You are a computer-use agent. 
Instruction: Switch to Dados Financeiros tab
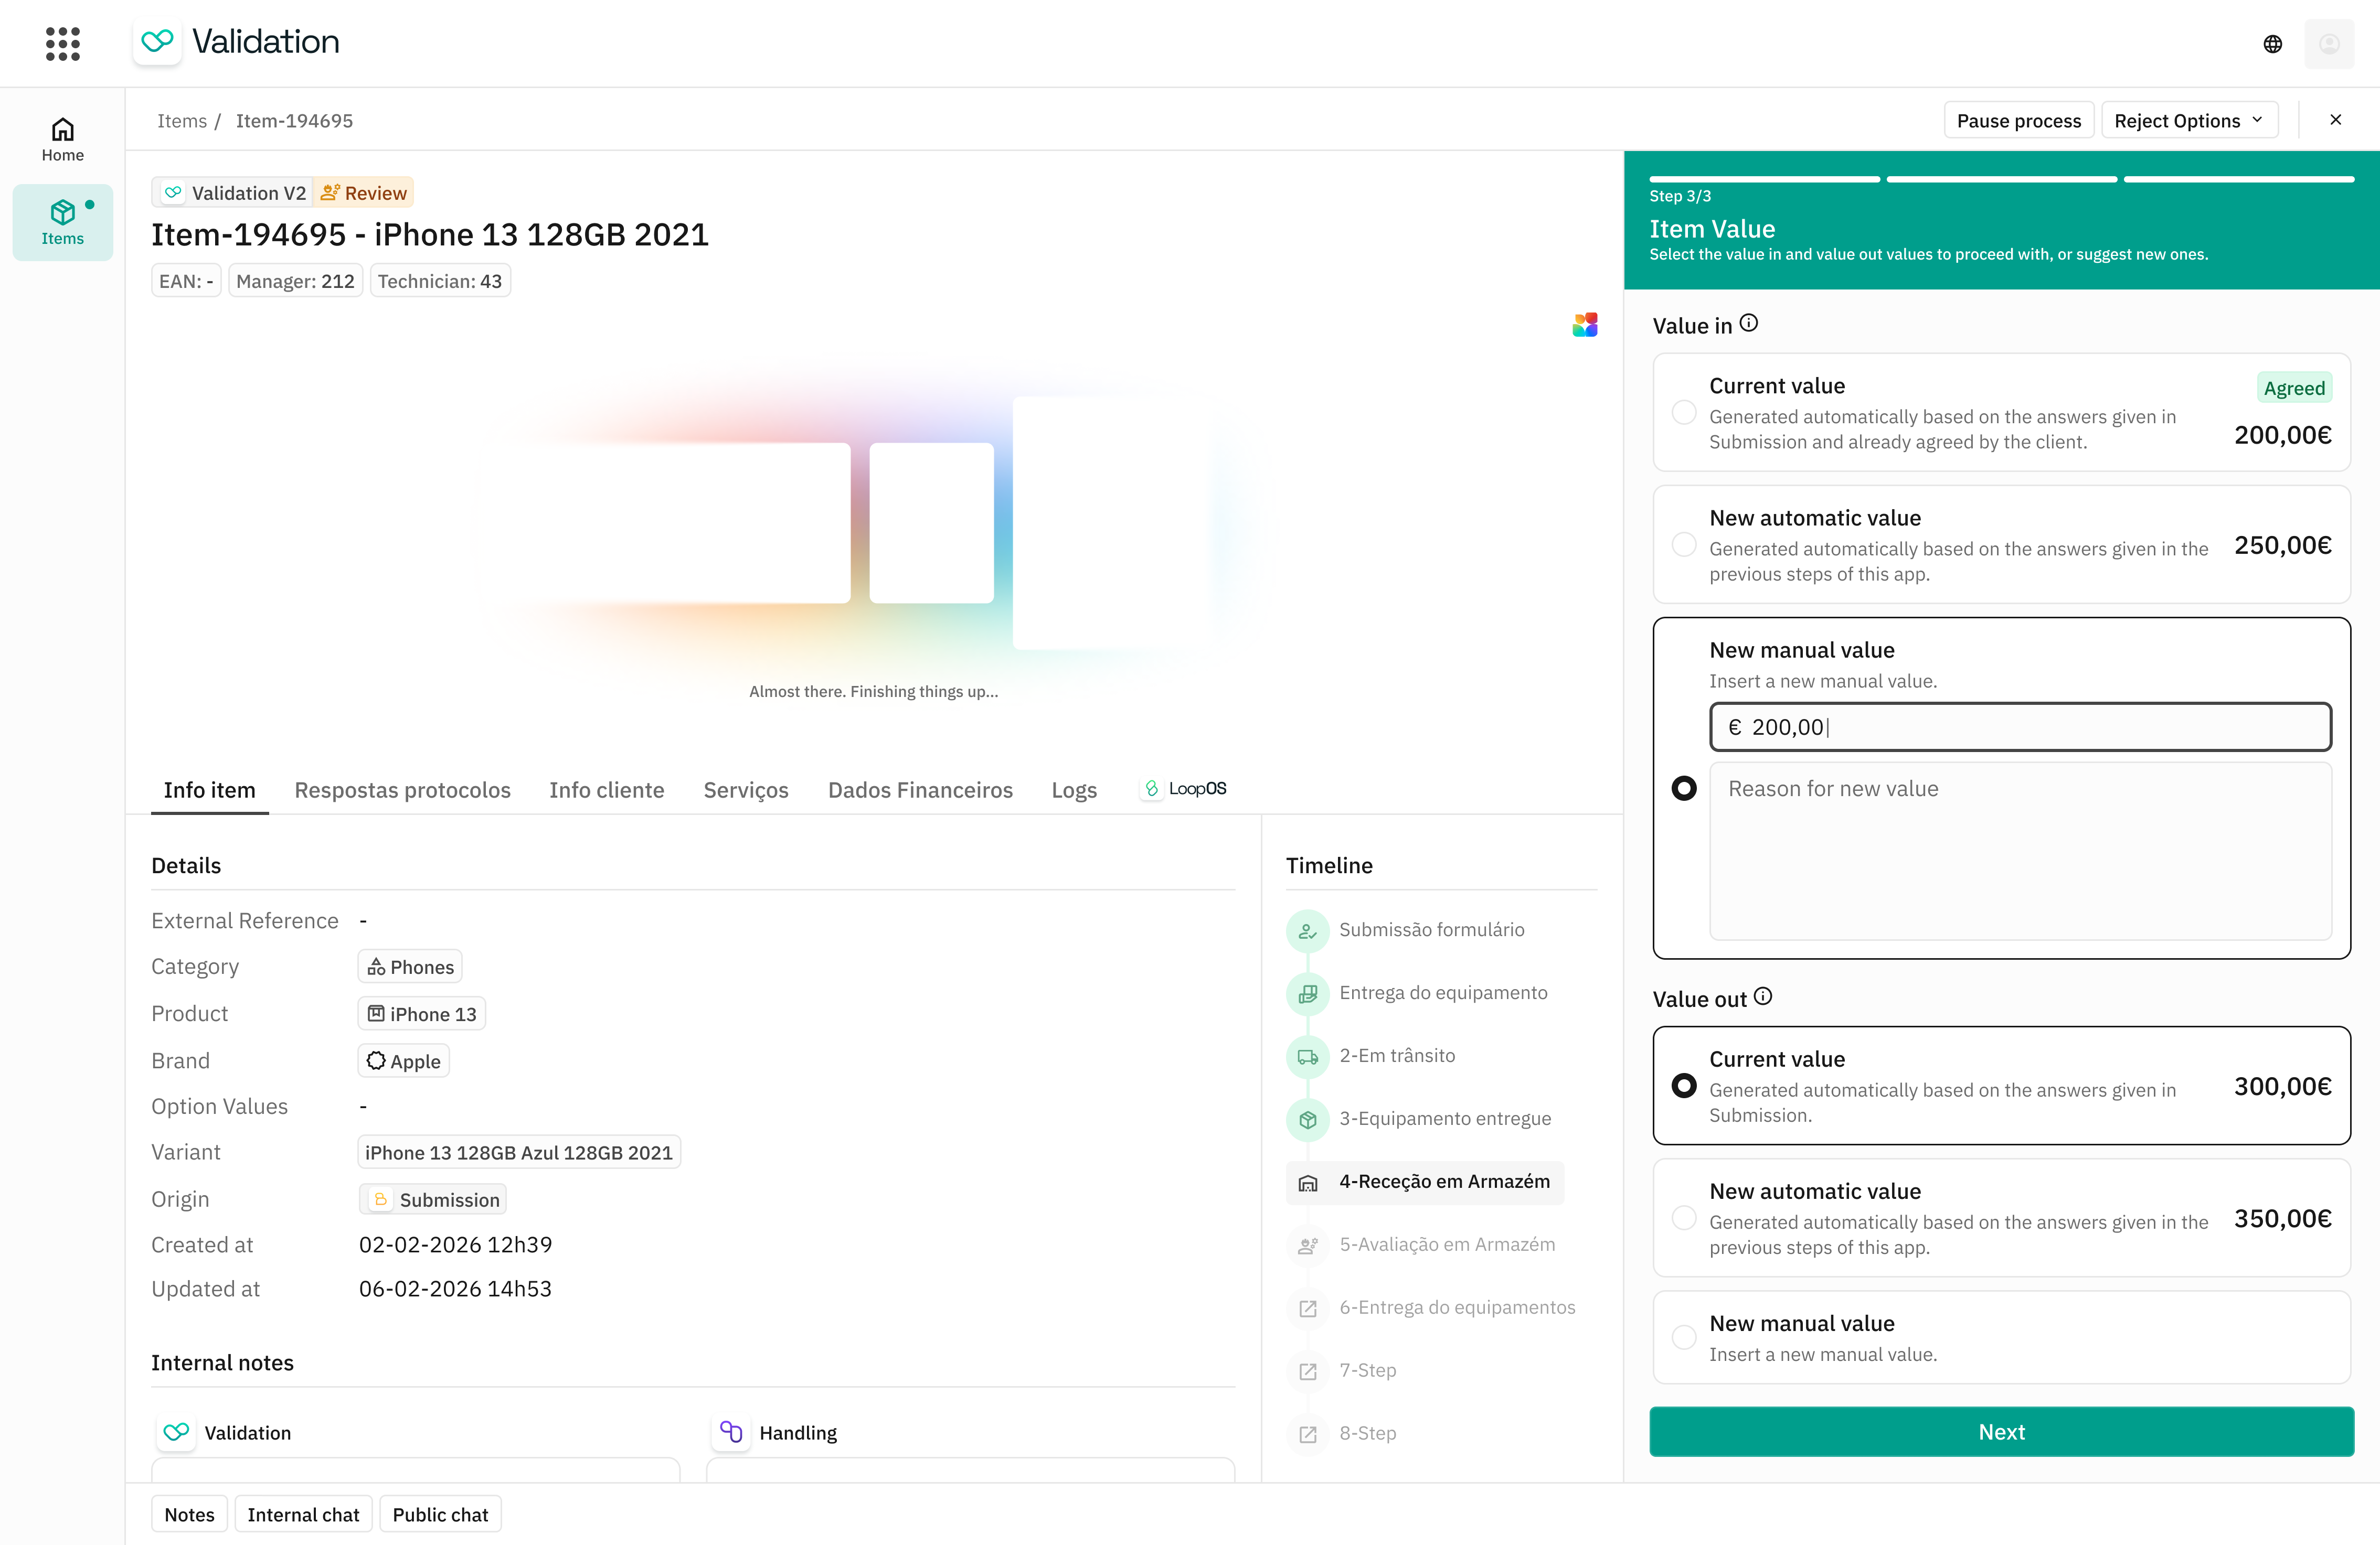[919, 789]
